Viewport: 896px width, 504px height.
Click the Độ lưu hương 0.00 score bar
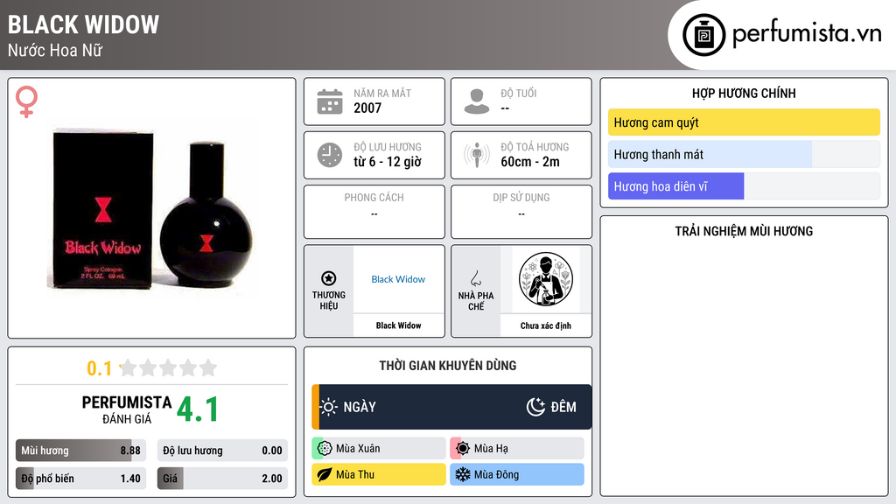click(x=222, y=451)
